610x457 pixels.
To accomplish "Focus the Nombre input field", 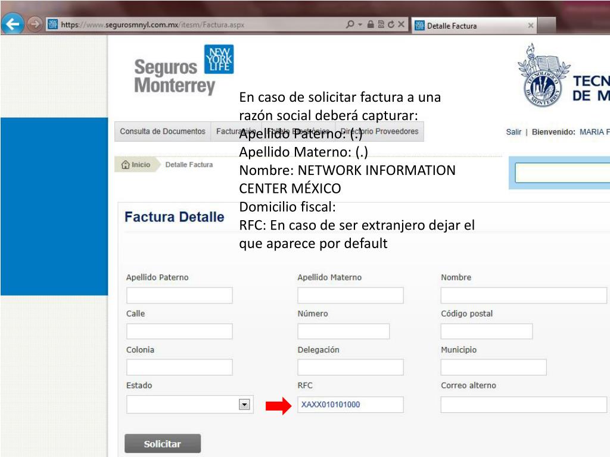I will tap(524, 295).
